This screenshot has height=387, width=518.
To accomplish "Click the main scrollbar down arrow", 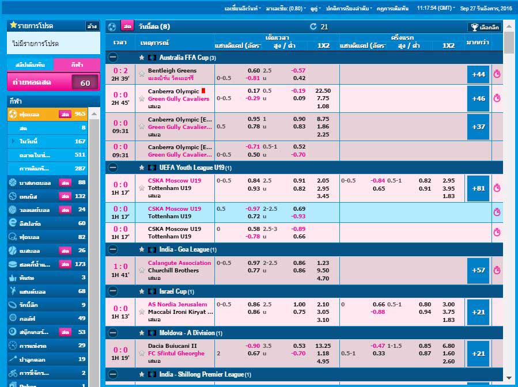I will pyautogui.click(x=510, y=377).
